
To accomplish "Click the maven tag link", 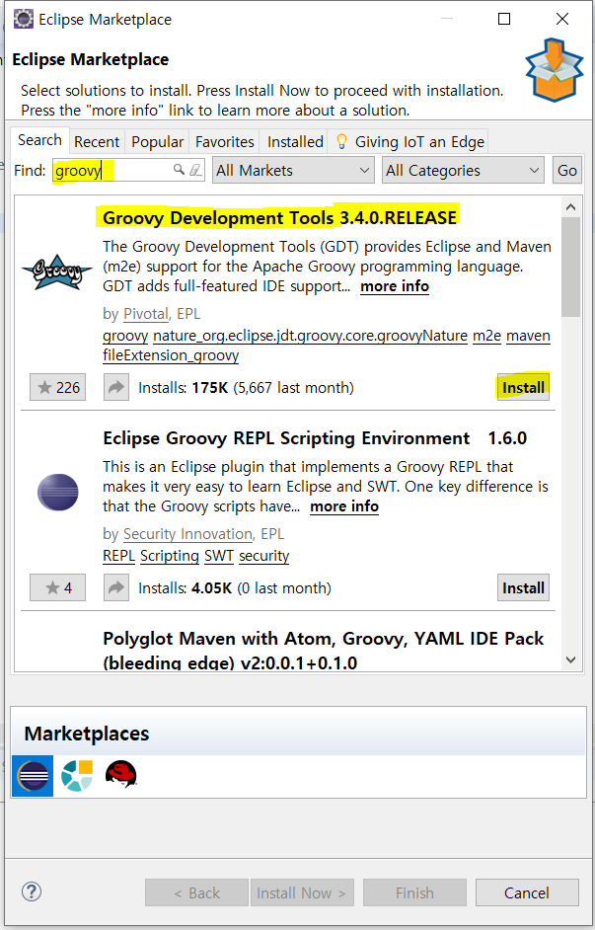I will coord(528,336).
